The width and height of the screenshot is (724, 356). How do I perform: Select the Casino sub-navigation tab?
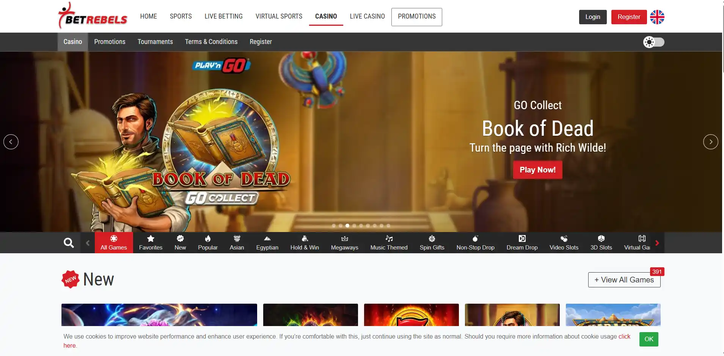click(x=73, y=42)
